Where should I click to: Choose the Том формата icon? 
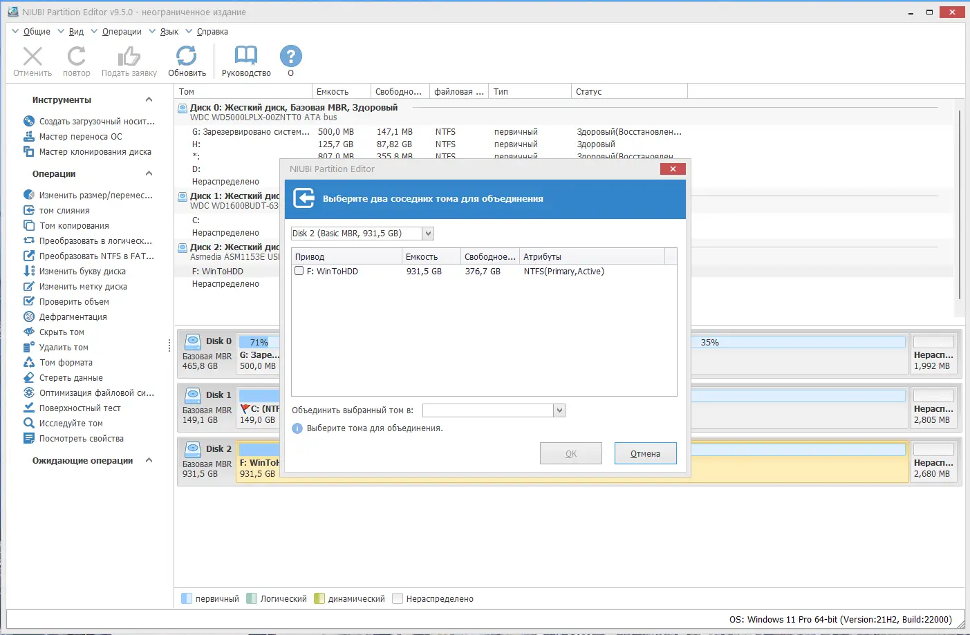click(29, 362)
